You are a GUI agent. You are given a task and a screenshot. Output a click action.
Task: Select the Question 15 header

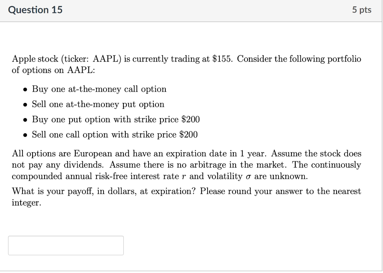tap(36, 10)
